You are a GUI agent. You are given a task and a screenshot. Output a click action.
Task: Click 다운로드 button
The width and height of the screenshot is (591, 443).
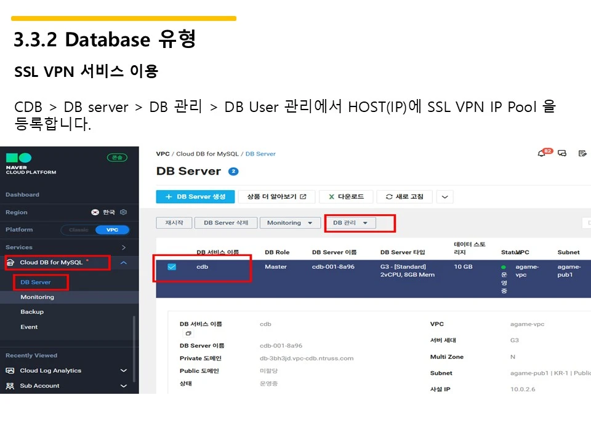click(x=346, y=197)
